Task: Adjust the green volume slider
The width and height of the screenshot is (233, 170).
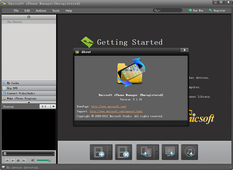Action: pos(43,160)
